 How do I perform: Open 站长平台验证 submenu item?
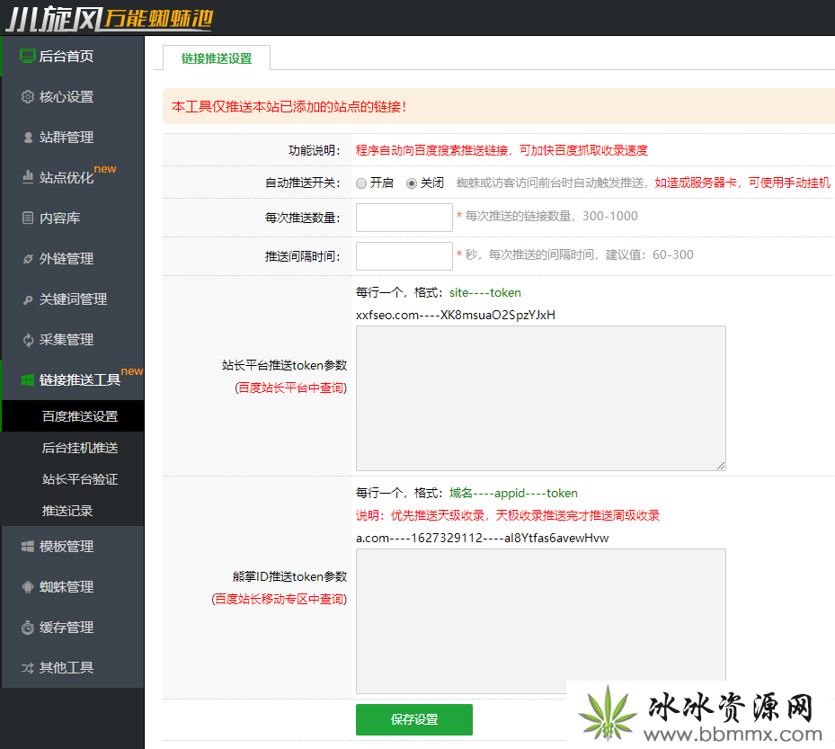(x=73, y=479)
